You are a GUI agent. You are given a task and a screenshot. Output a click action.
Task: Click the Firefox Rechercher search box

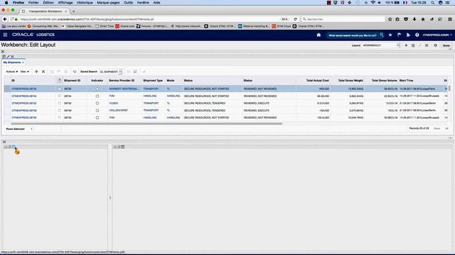point(343,19)
